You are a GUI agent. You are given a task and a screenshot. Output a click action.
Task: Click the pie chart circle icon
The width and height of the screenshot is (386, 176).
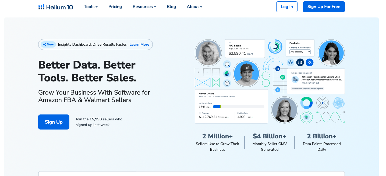pyautogui.click(x=227, y=74)
